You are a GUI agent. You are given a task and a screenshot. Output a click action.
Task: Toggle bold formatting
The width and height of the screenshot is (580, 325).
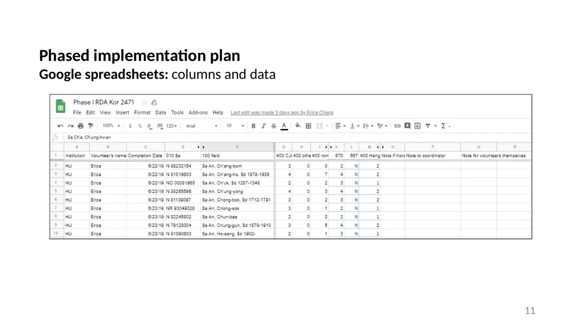tap(253, 126)
